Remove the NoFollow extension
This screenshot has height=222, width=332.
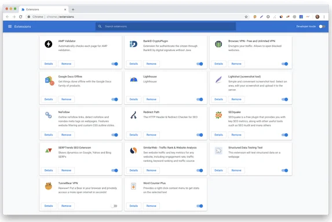tap(66, 135)
